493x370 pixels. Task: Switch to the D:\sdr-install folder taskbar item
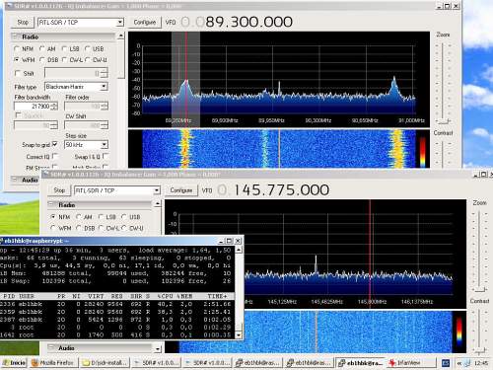tap(105, 363)
